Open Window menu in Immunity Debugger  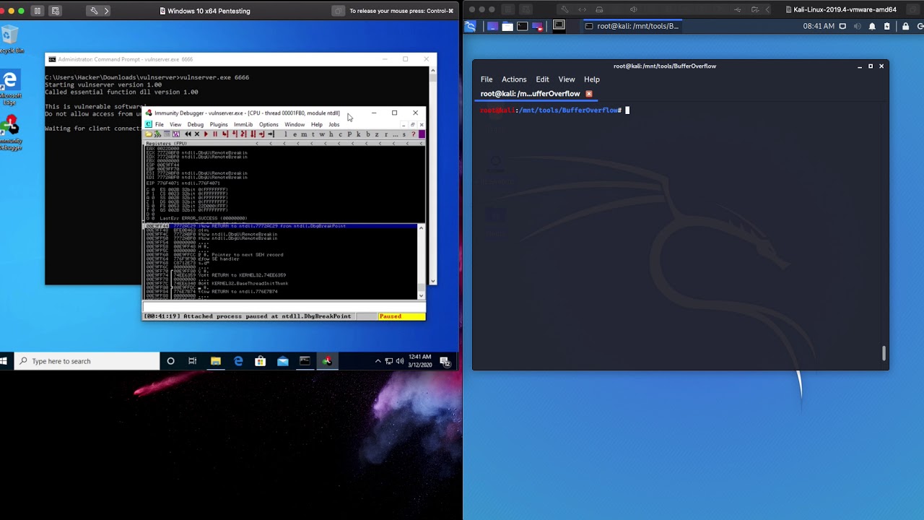[x=295, y=124]
